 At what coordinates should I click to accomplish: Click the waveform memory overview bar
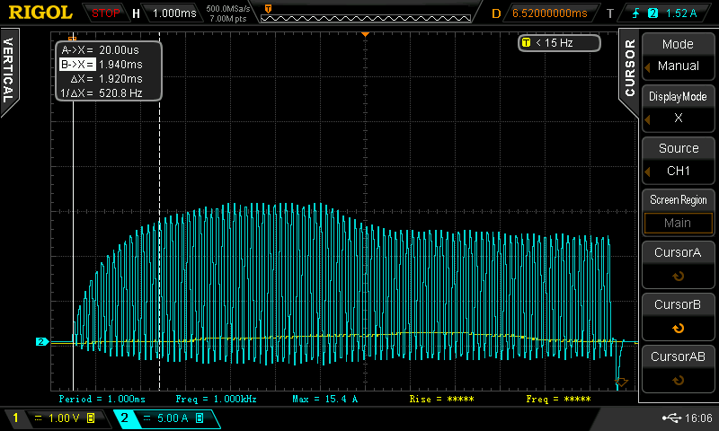click(366, 18)
